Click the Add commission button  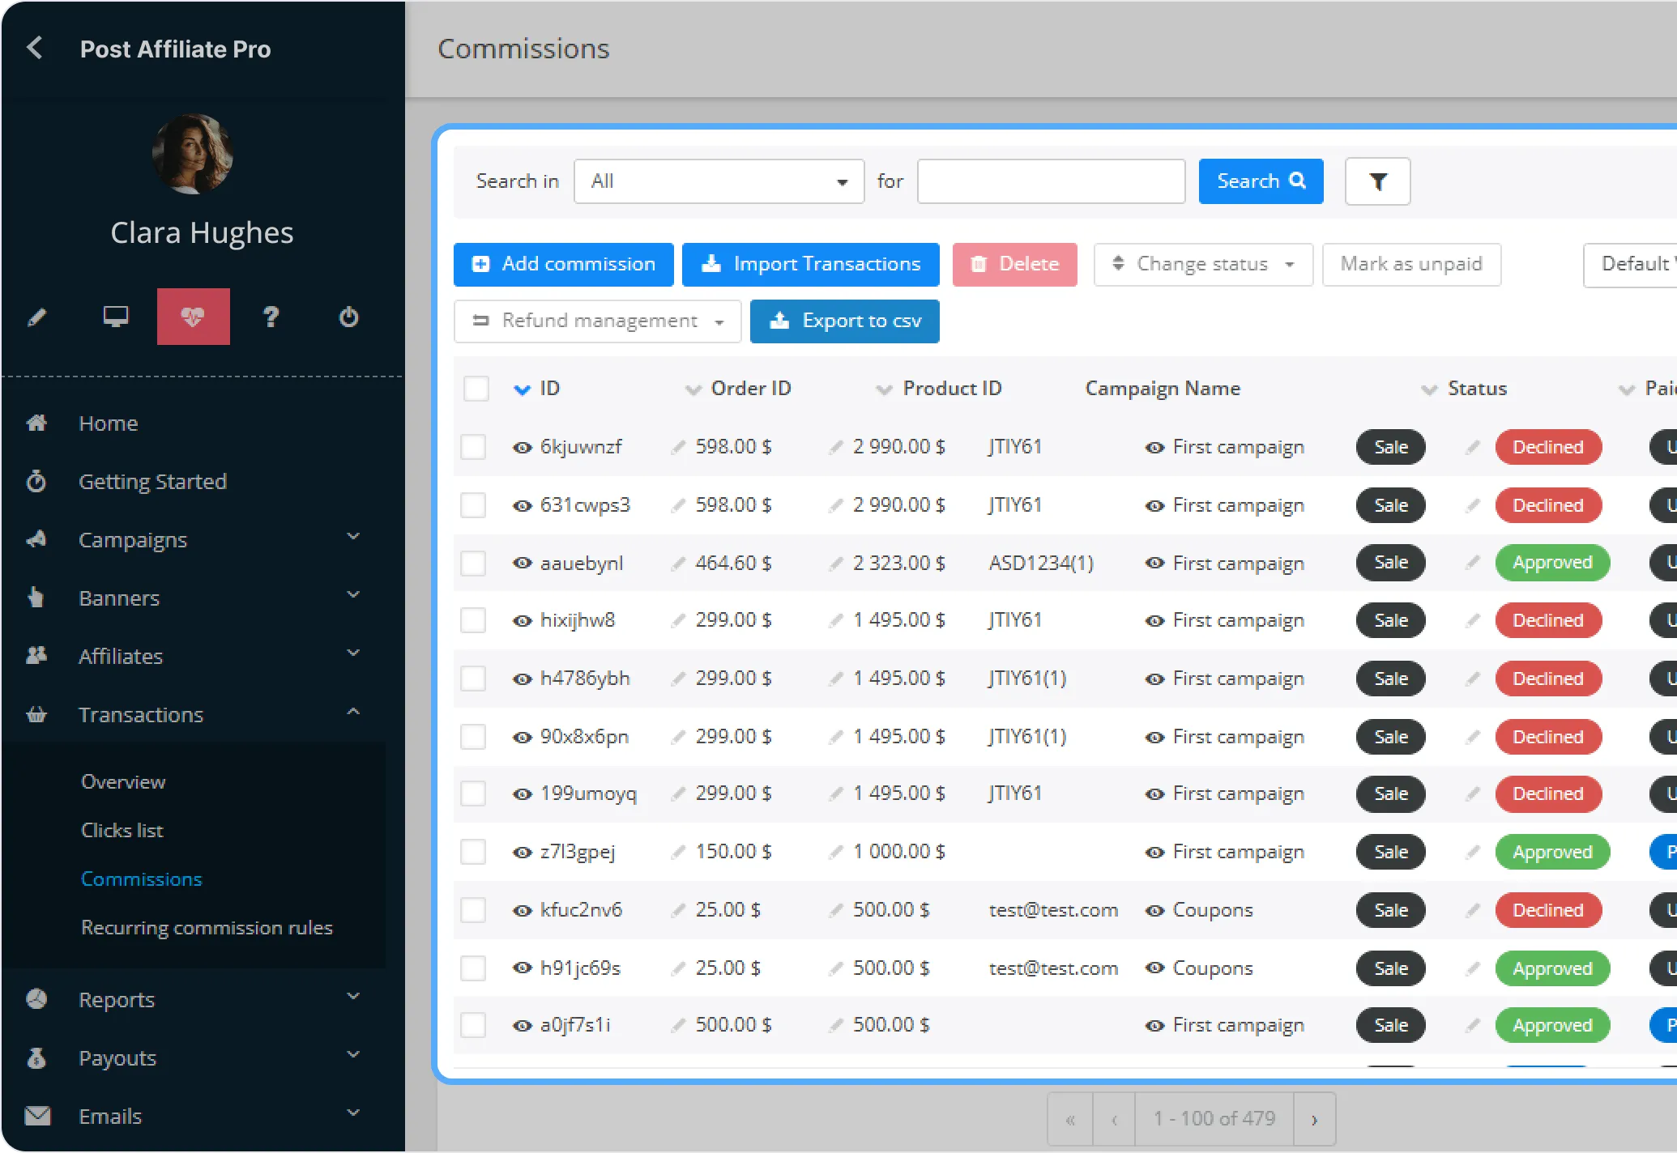tap(563, 264)
